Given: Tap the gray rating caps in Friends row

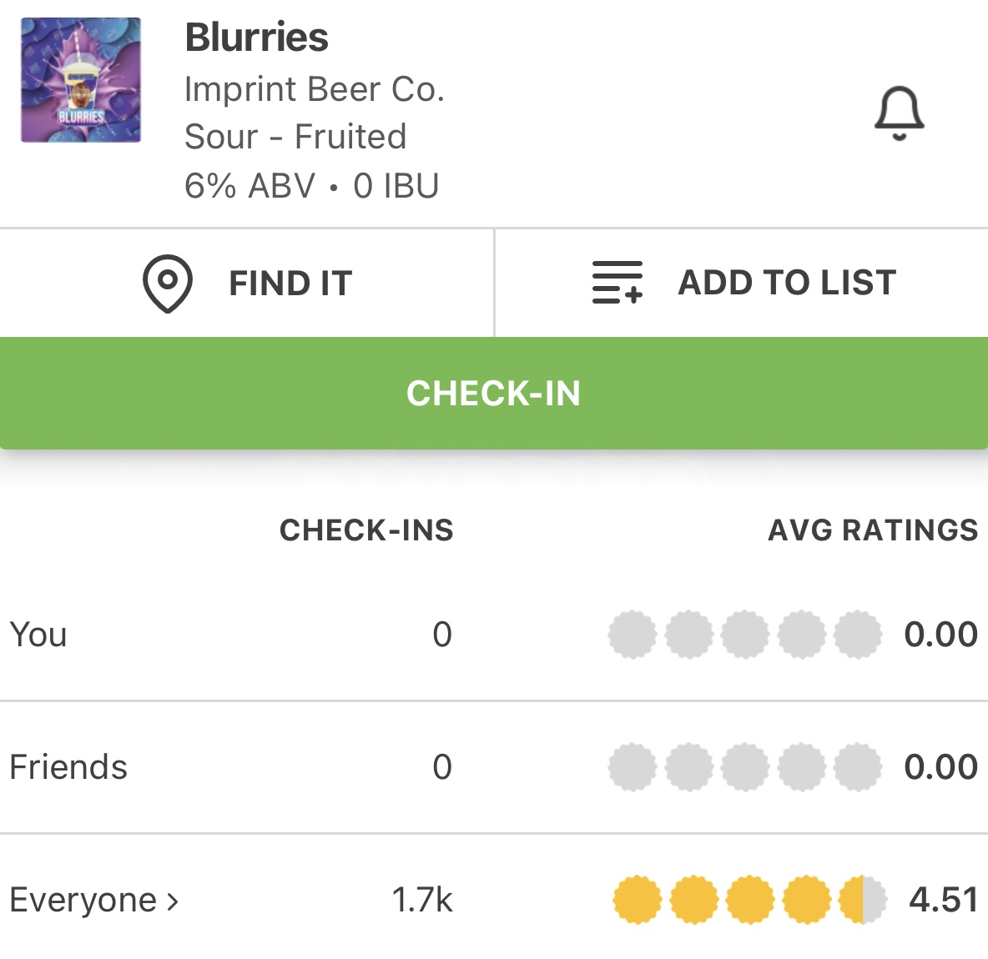Looking at the screenshot, I should (744, 767).
